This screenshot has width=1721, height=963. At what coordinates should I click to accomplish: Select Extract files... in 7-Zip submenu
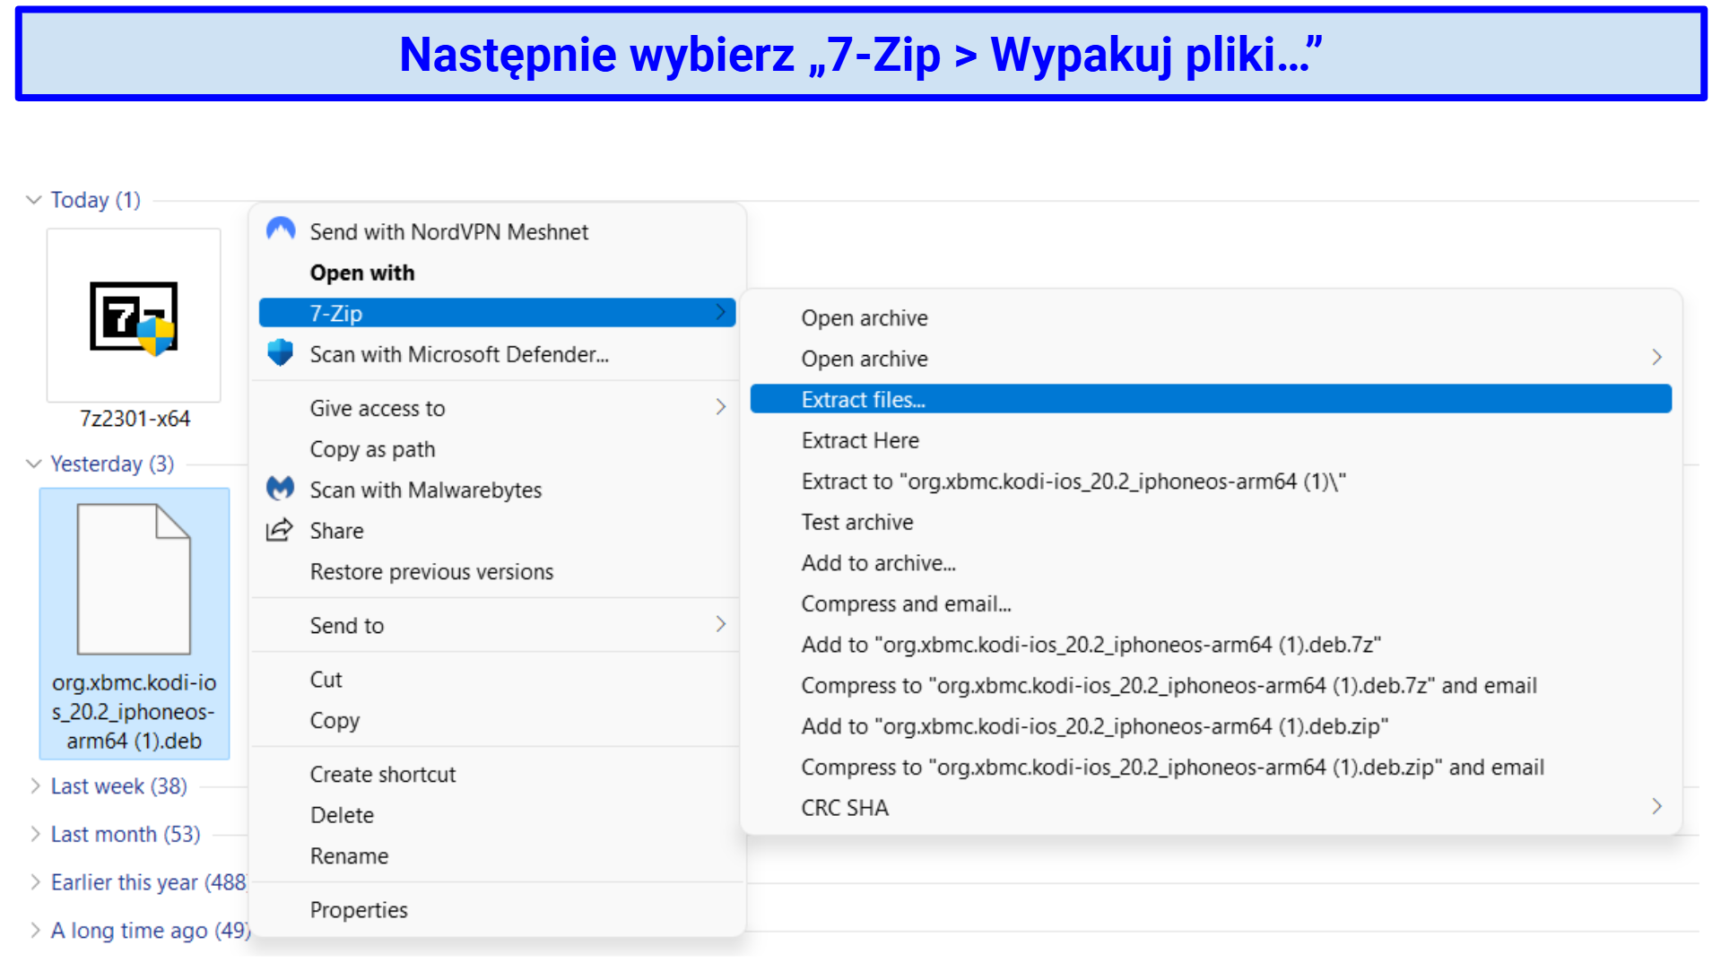click(x=1211, y=399)
